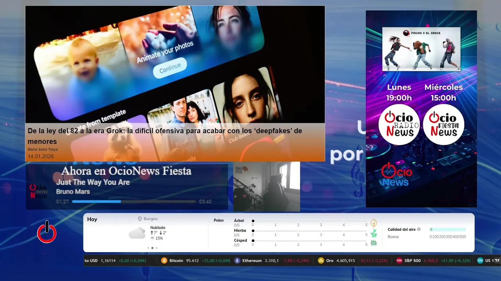Click the Pasion x el Dance dancers image
The height and width of the screenshot is (281, 501).
pos(421,49)
